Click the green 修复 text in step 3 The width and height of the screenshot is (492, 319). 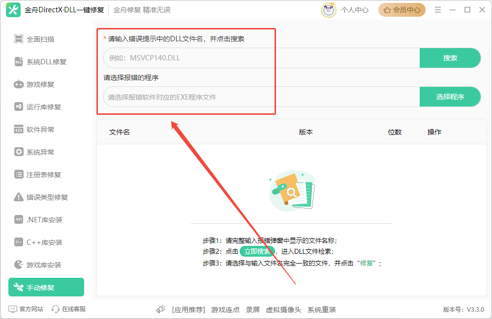tap(366, 263)
